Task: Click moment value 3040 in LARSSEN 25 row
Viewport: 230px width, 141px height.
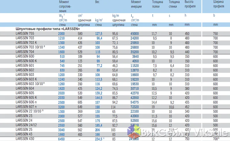Action: coord(61,130)
